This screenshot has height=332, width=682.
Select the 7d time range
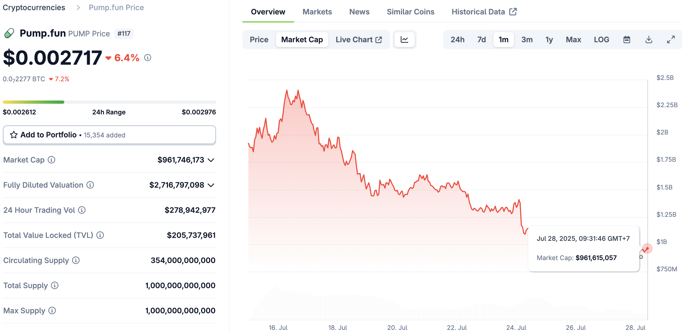coord(481,40)
